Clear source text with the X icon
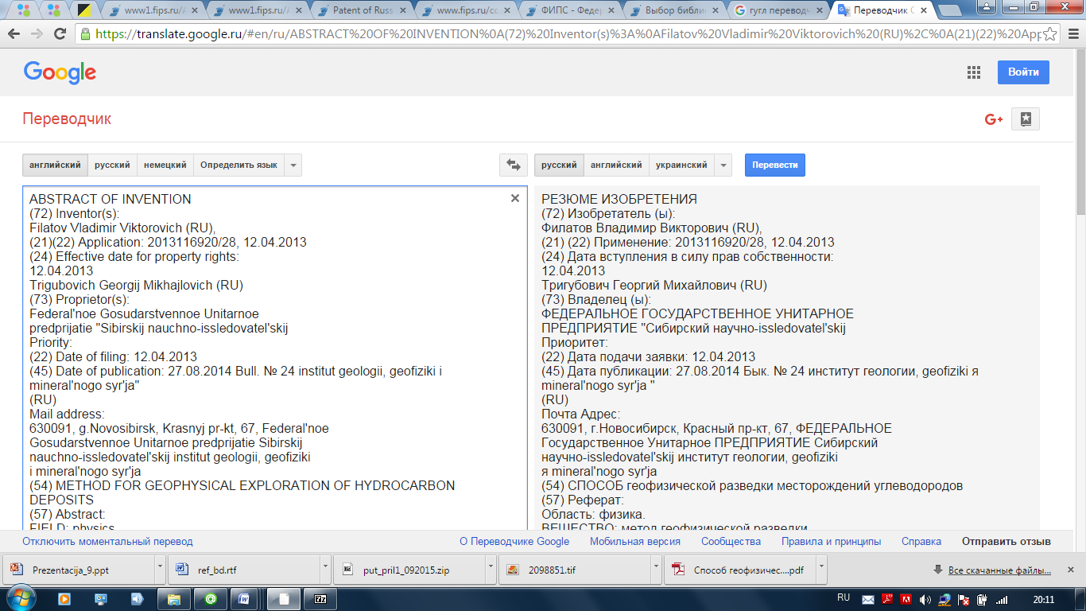This screenshot has width=1086, height=611. (515, 198)
